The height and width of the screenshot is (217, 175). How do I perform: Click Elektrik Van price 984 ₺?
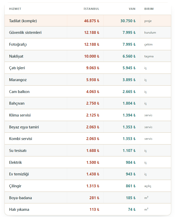tap(131, 162)
